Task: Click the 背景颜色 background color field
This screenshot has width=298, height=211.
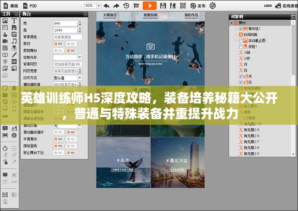Action: 68,37
